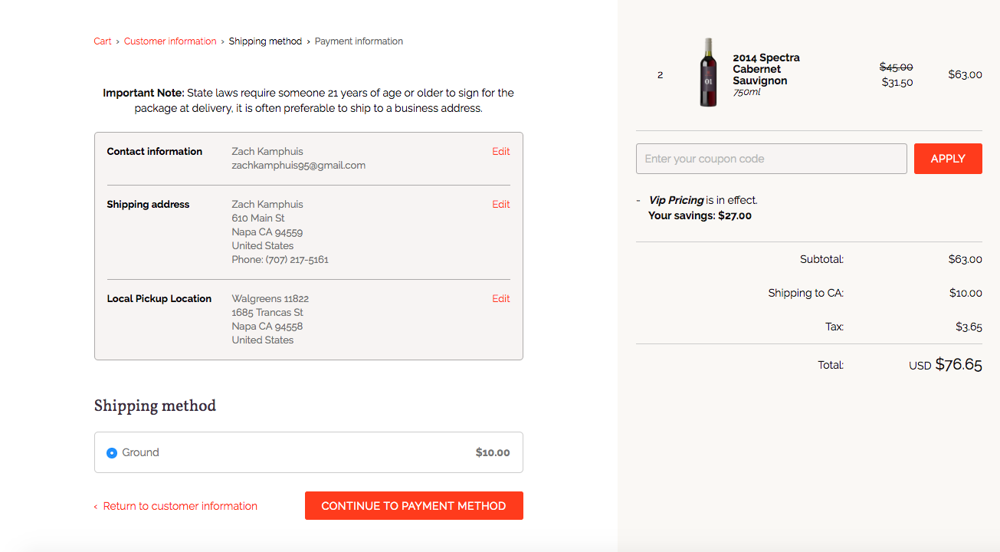Click the wine bottle product thumbnail
This screenshot has height=552, width=1000.
coord(708,73)
